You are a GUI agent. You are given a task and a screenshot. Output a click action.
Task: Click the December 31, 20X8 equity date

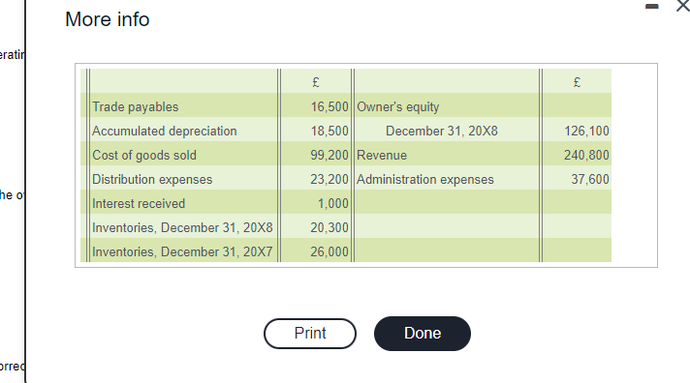pyautogui.click(x=441, y=131)
